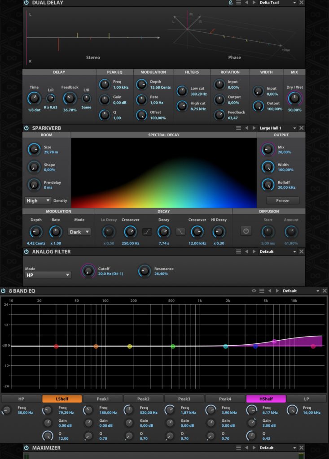Click the 1/8 dot delay time value
Image resolution: width=329 pixels, height=459 pixels.
point(34,110)
